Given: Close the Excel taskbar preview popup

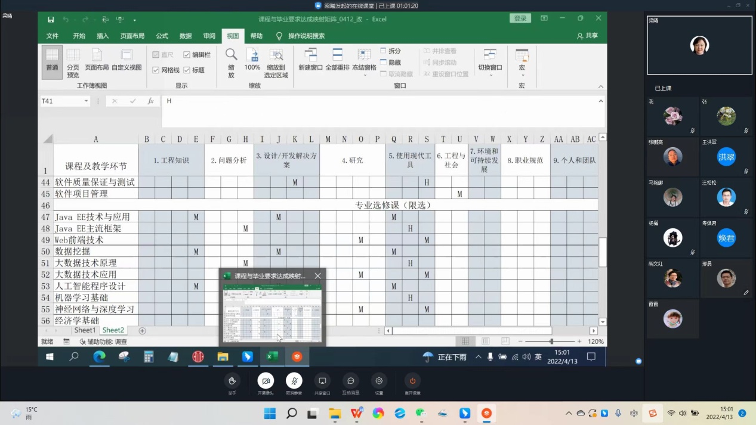Looking at the screenshot, I should pos(317,276).
